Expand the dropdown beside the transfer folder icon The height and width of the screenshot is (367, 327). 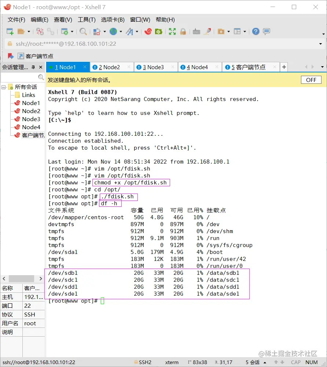pyautogui.click(x=228, y=31)
